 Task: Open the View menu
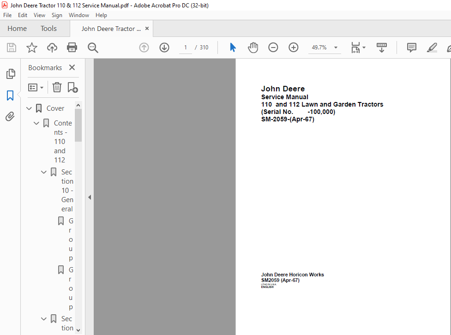coord(39,15)
